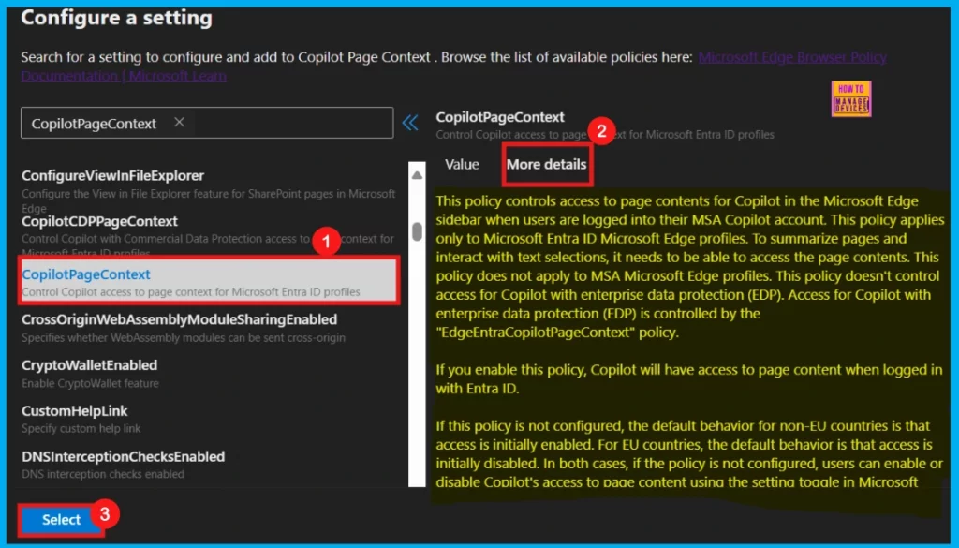Click the search input field

coord(207,123)
